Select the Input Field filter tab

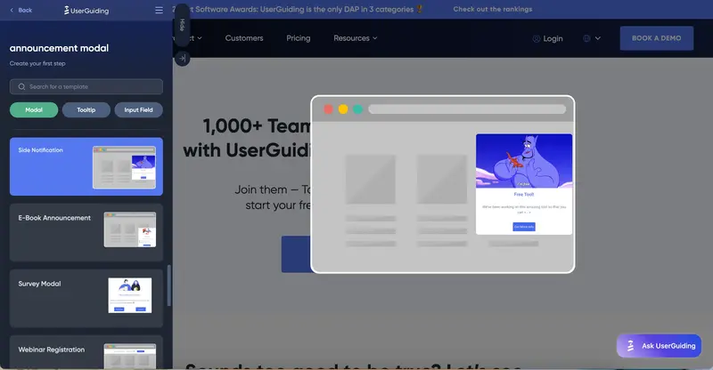tap(139, 110)
